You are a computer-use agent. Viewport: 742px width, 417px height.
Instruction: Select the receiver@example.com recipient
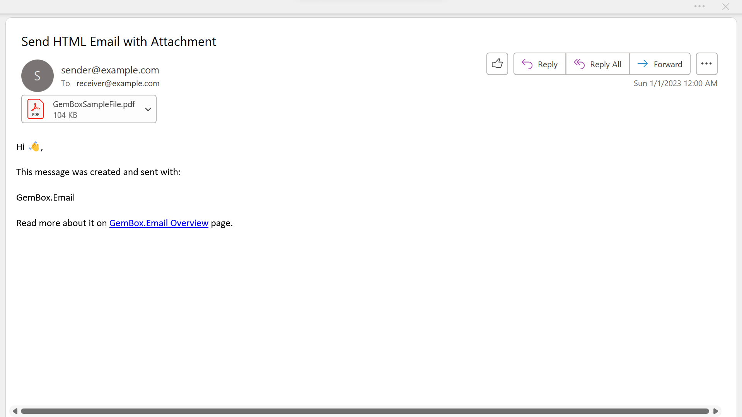click(118, 83)
